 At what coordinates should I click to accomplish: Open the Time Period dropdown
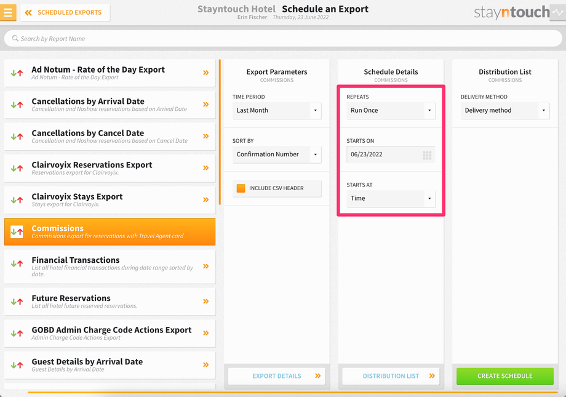[276, 111]
